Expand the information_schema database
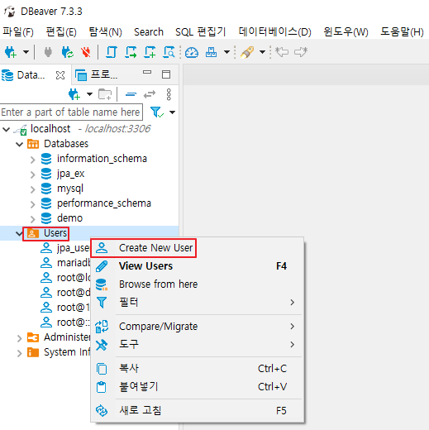Screen dimensions: 429x430 click(x=32, y=159)
